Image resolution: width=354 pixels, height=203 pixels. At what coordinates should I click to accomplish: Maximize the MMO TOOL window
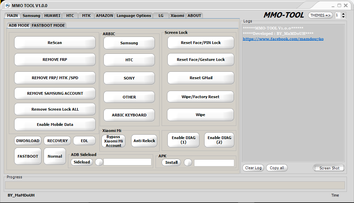(339, 5)
